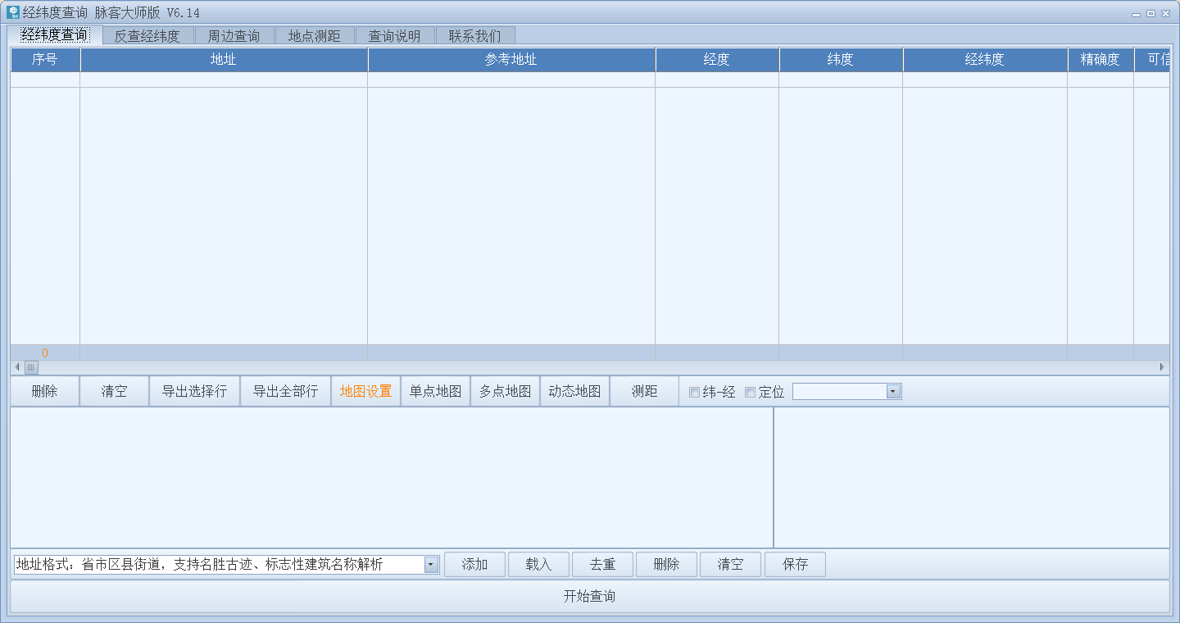Screen dimensions: 1180x623
Task: Launch the dynamic map 动态地图
Action: click(574, 391)
